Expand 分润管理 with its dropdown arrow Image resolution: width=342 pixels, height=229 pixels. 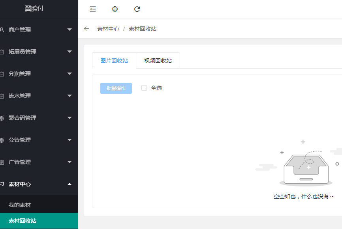coord(70,74)
